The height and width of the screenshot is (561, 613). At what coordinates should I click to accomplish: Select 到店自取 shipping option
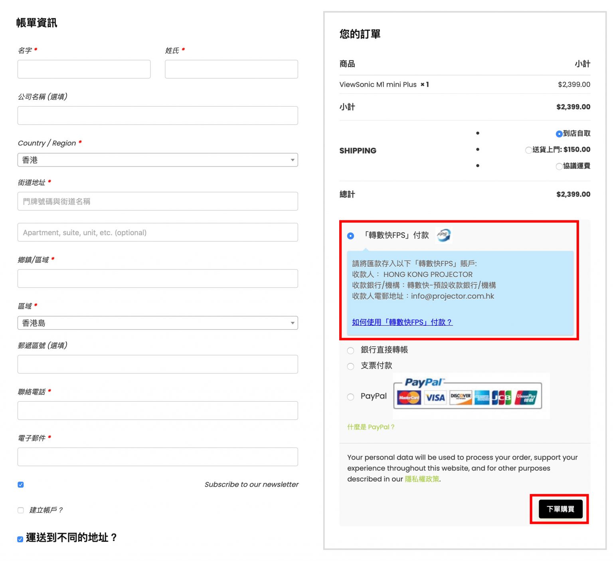click(x=559, y=134)
